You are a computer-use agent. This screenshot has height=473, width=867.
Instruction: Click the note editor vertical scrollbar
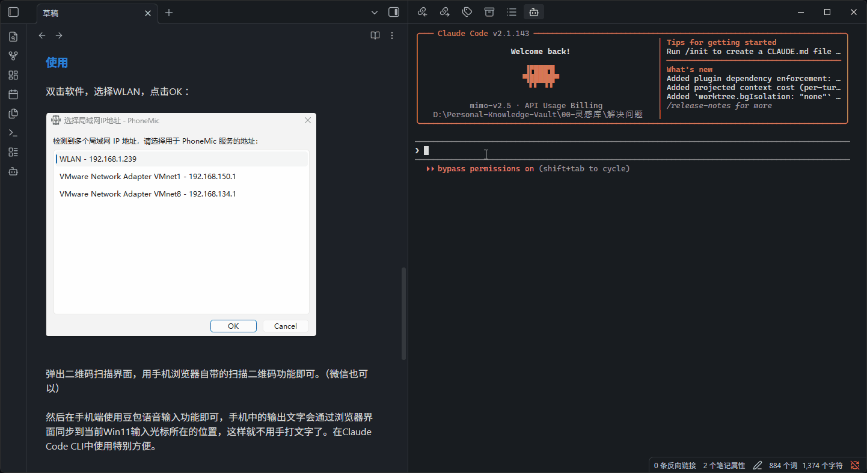coord(403,313)
